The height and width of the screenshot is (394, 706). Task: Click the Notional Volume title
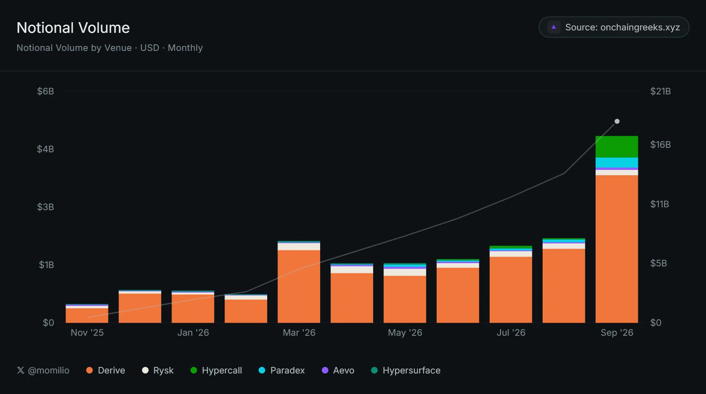click(x=73, y=28)
